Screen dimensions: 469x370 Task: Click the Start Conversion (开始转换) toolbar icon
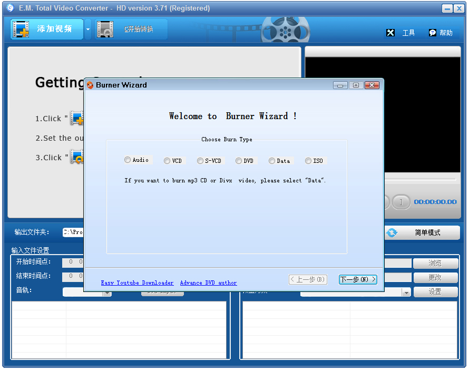105,30
